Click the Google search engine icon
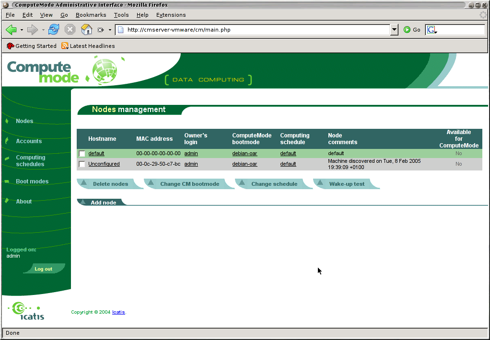 point(432,30)
